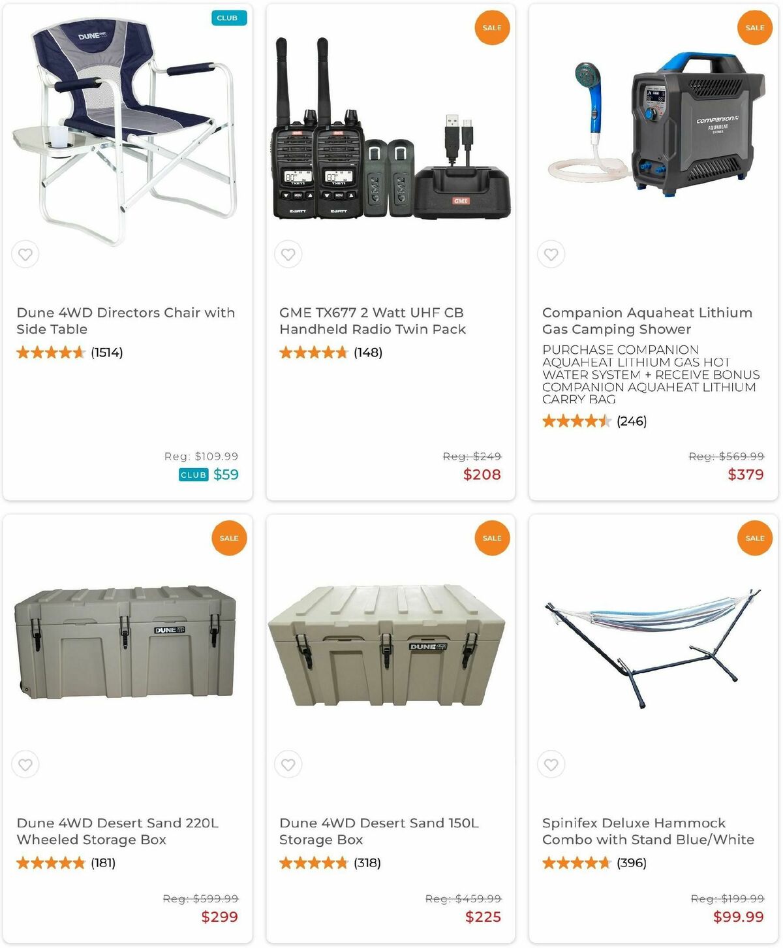View Companion Aquaheat Lithium Gas Camping Shower
The width and height of the screenshot is (783, 948).
(x=647, y=321)
